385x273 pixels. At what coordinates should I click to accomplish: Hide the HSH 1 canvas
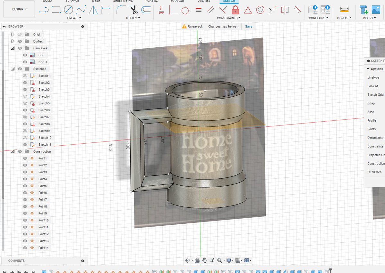click(25, 62)
